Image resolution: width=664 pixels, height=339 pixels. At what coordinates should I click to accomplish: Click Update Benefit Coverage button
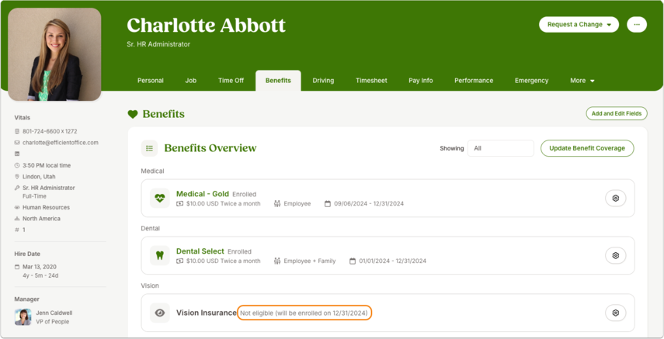click(587, 148)
